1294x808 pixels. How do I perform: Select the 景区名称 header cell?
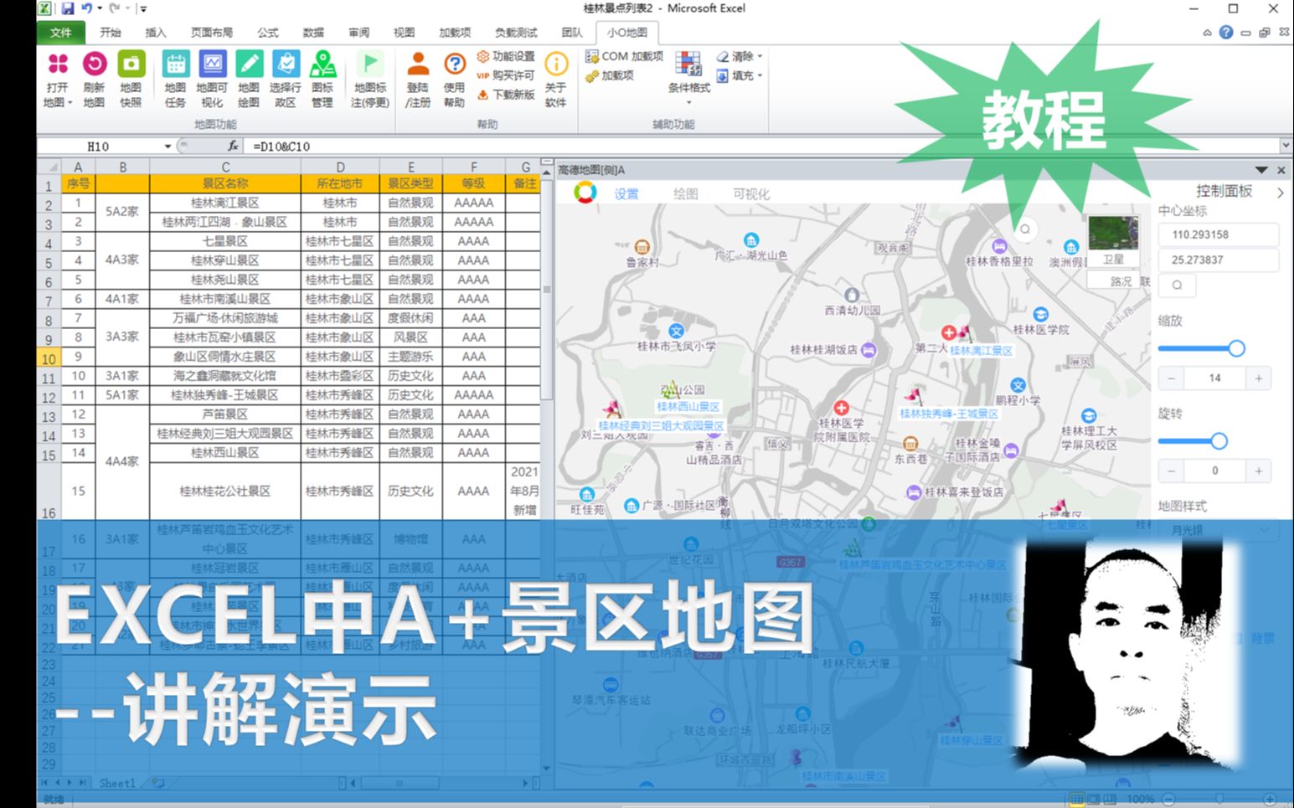[225, 183]
